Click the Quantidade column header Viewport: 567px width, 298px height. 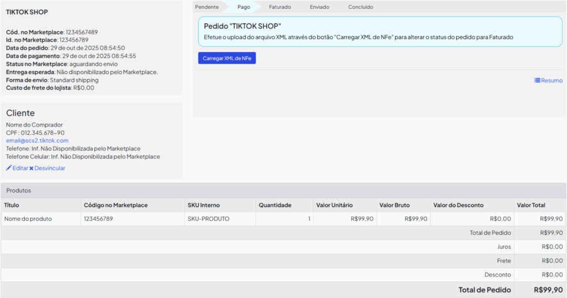(275, 205)
